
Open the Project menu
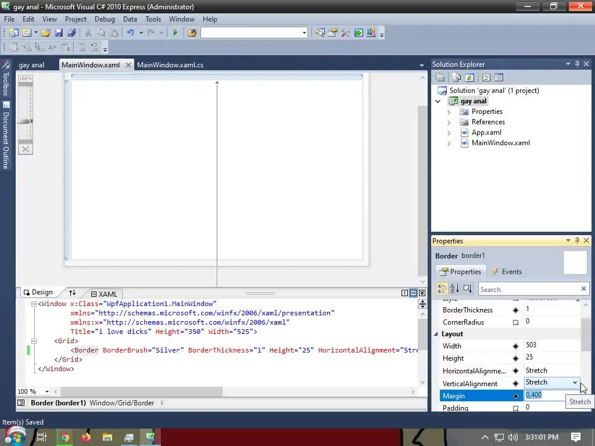[76, 19]
